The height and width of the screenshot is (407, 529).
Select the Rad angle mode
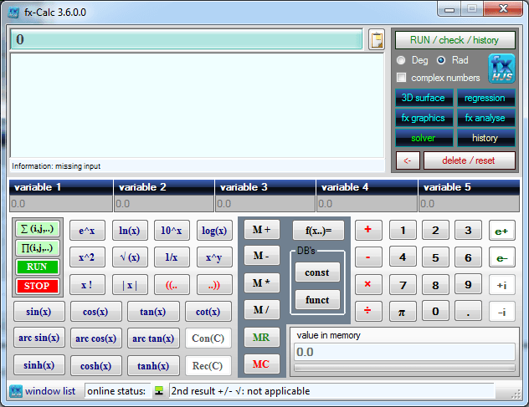click(x=441, y=60)
